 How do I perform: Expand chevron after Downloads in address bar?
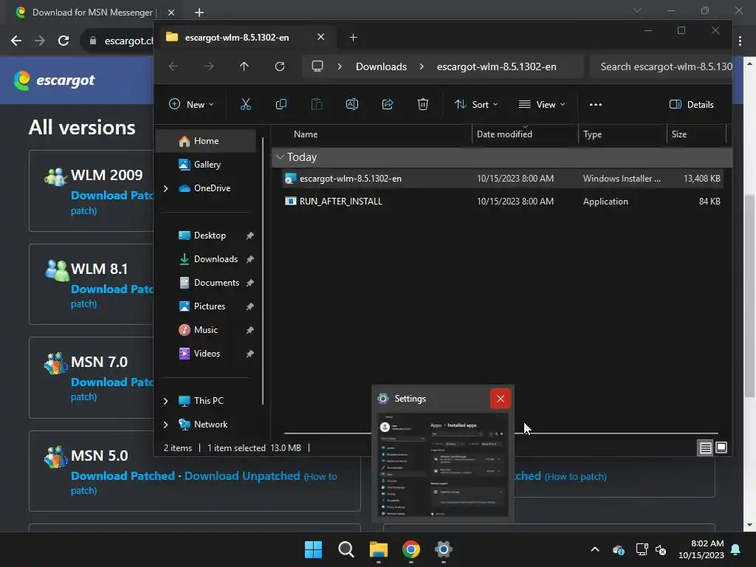[x=422, y=66]
